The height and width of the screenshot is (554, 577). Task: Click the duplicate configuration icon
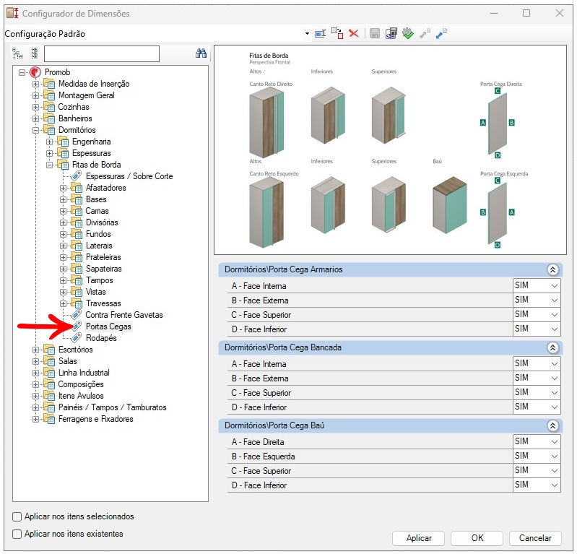(x=337, y=33)
